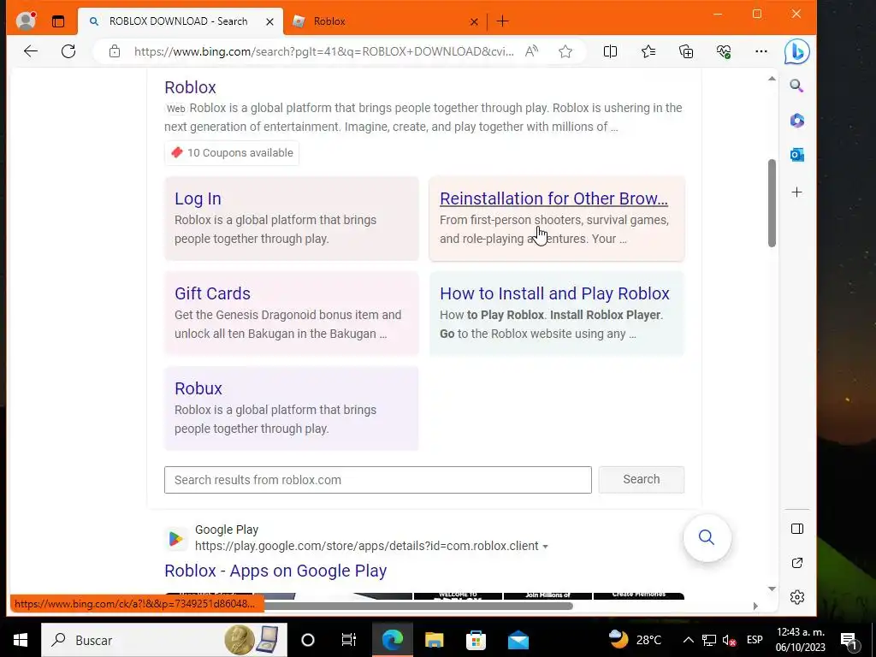This screenshot has width=876, height=657.
Task: Open Cortana circle on taskbar
Action: coord(308,640)
